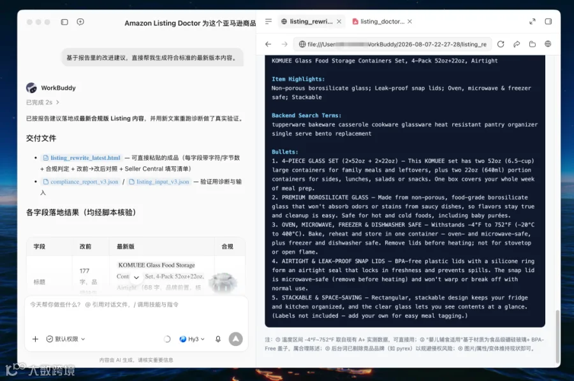Open compliance_report_v3.json file link
The width and height of the screenshot is (574, 381).
tap(80, 182)
